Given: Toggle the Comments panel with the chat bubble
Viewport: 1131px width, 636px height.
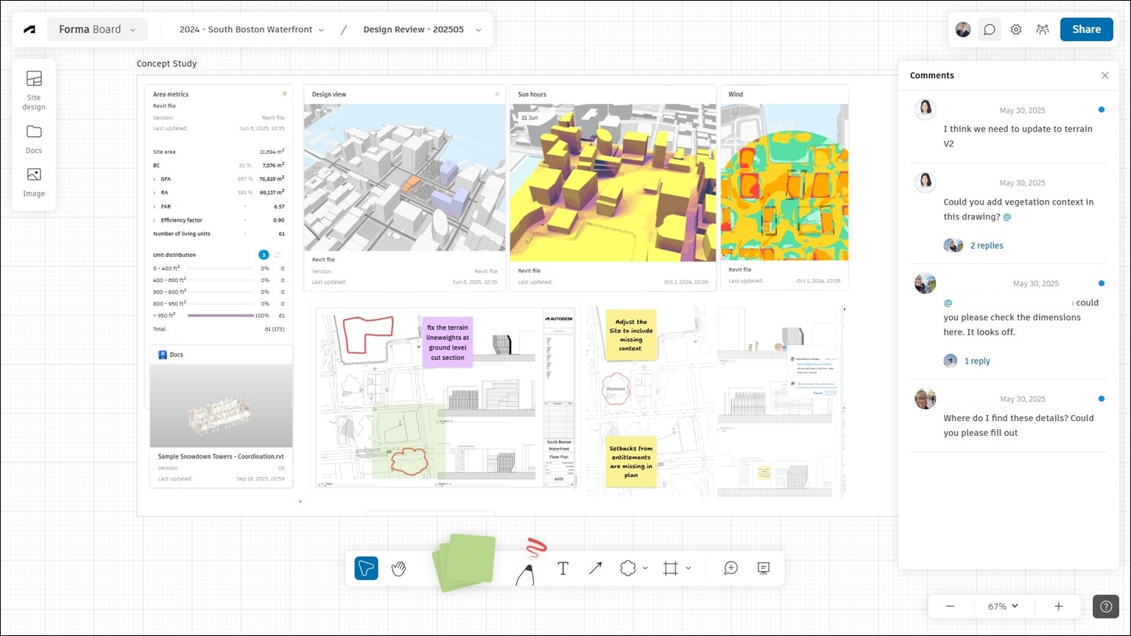Looking at the screenshot, I should point(989,29).
